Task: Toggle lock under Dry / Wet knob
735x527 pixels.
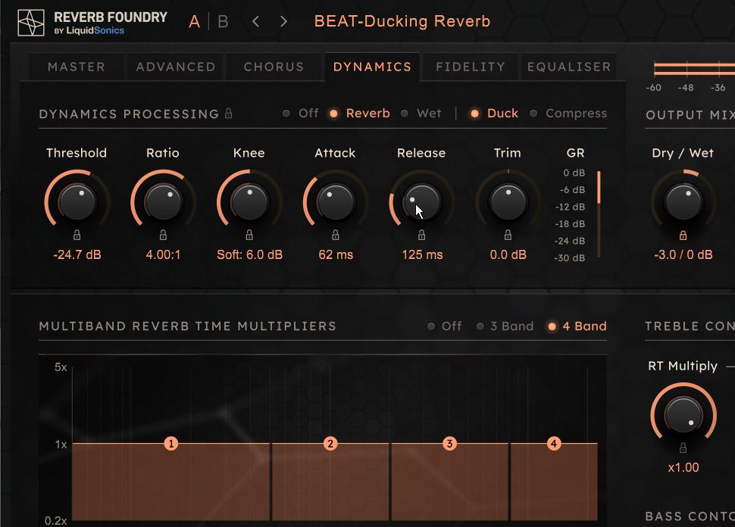Action: 683,235
